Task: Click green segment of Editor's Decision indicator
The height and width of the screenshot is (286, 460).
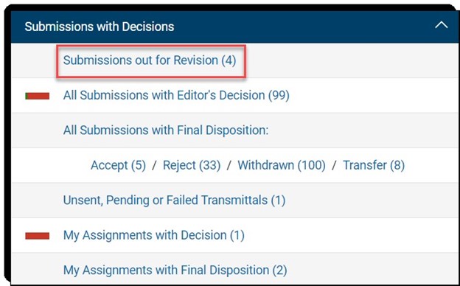Action: [26, 96]
